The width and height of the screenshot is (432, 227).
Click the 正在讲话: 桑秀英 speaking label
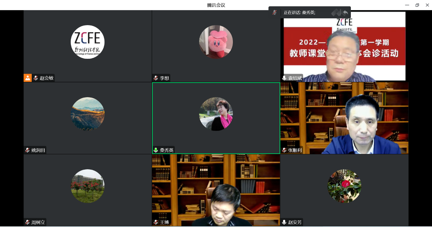coord(299,13)
